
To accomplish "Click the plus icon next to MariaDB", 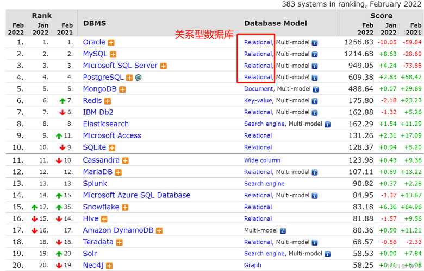I will [x=118, y=172].
